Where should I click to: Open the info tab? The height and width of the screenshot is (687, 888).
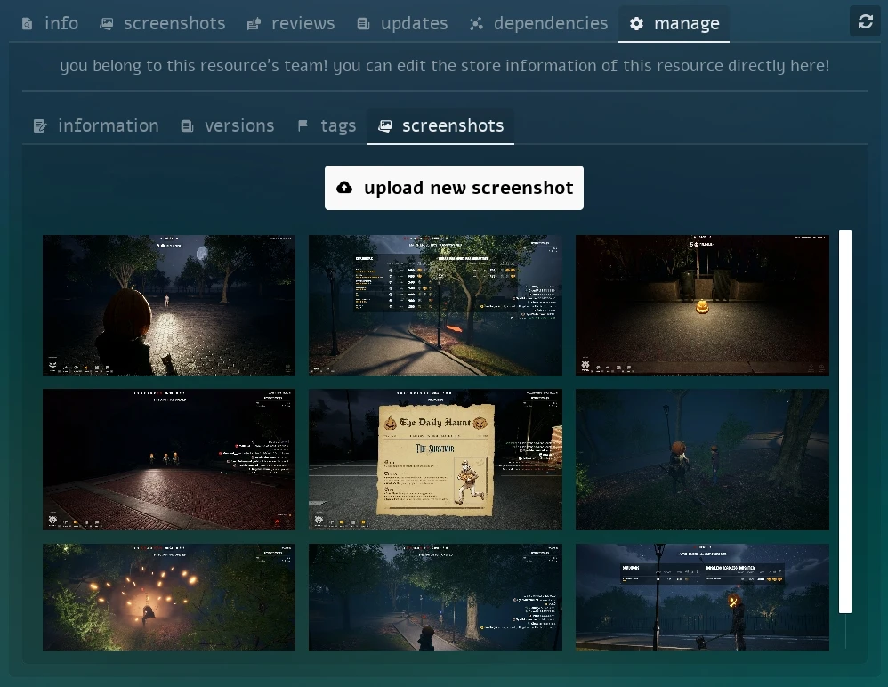click(x=50, y=24)
